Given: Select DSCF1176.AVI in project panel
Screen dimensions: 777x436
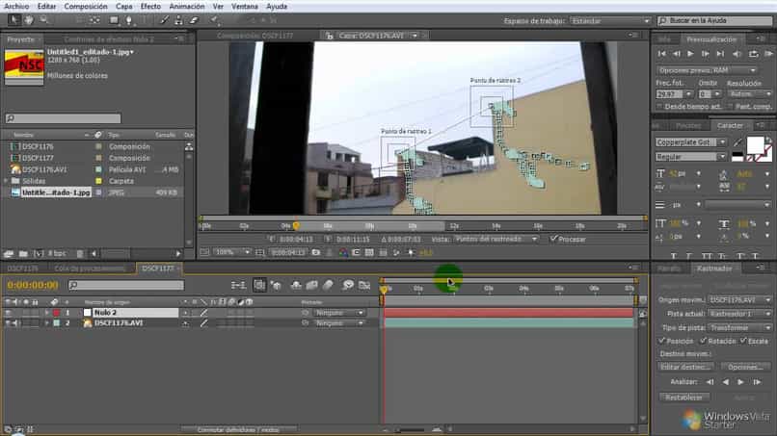Looking at the screenshot, I should [x=44, y=169].
